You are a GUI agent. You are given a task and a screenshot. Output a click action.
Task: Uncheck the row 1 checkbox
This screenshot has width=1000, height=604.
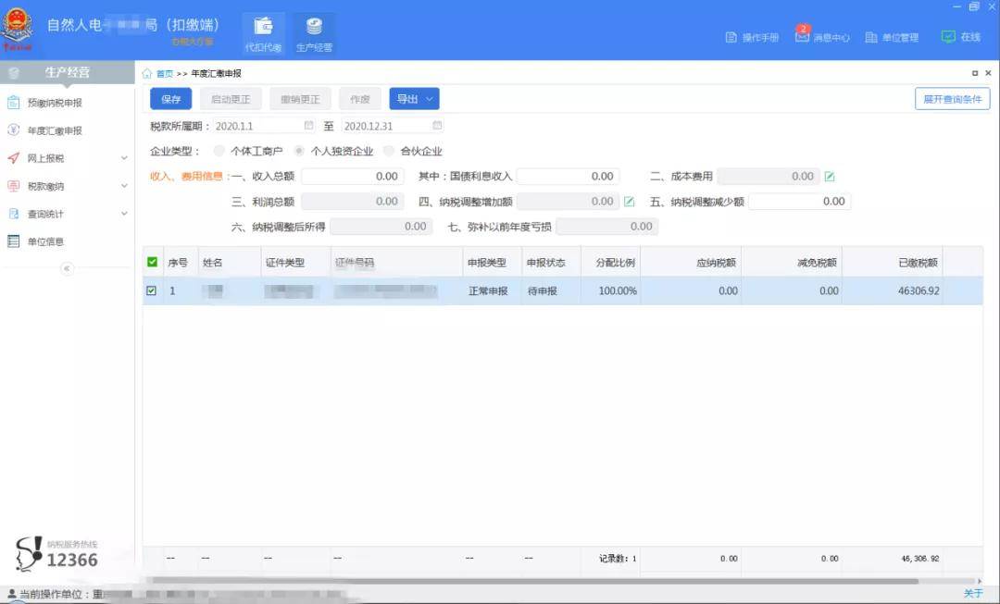[x=151, y=290]
